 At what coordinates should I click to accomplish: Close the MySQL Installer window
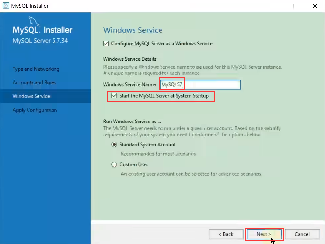315,6
